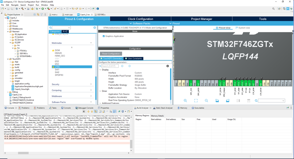The height and width of the screenshot is (159, 294).
Task: Rotate chip view clockwise icon
Action: point(217,101)
